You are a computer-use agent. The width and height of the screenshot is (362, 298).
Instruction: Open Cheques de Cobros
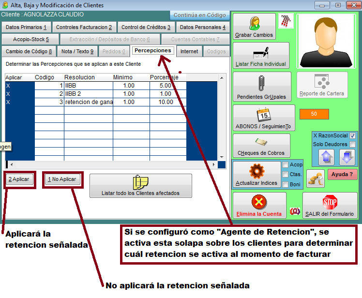tap(261, 146)
